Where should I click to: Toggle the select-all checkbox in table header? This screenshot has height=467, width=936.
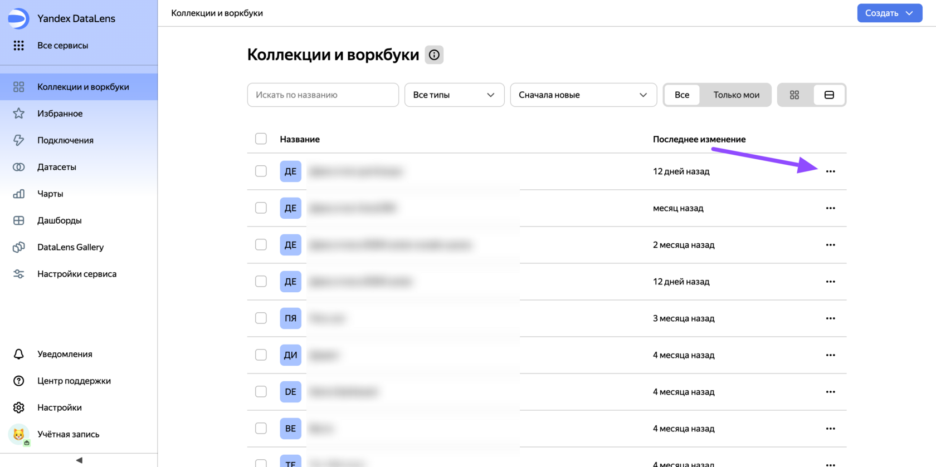261,139
